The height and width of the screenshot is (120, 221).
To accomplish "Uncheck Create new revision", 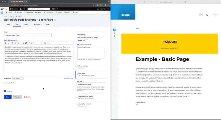I will point(78,44).
